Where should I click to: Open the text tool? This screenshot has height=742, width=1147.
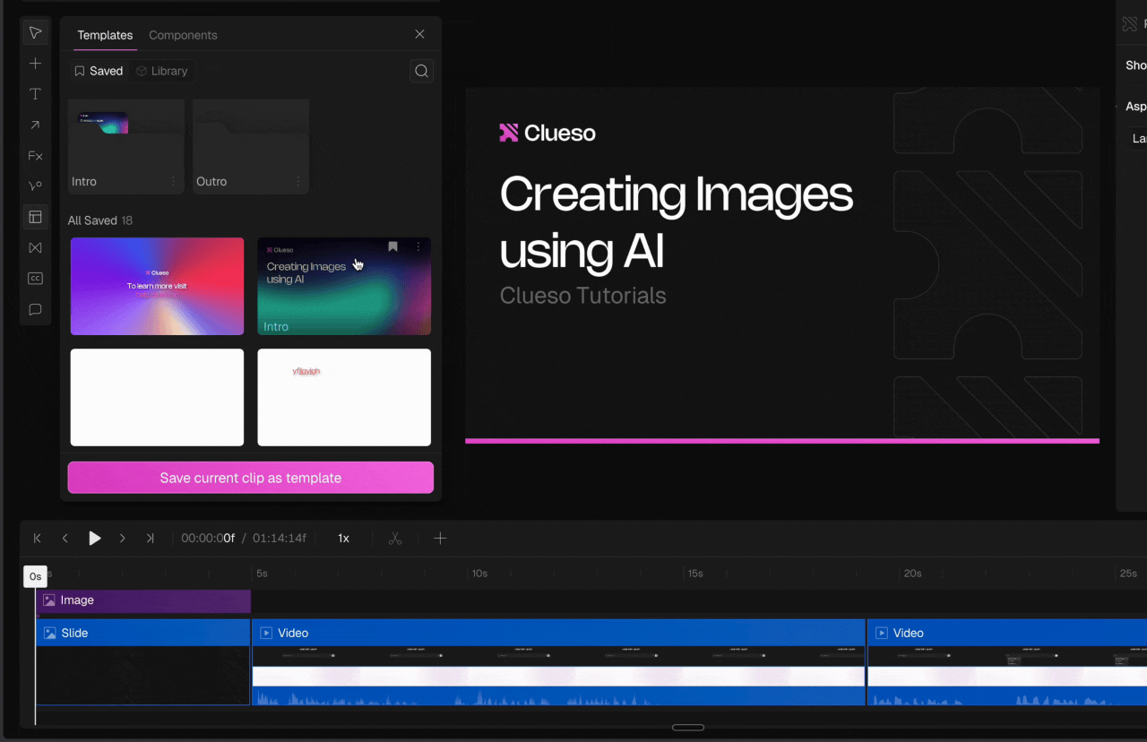[35, 93]
